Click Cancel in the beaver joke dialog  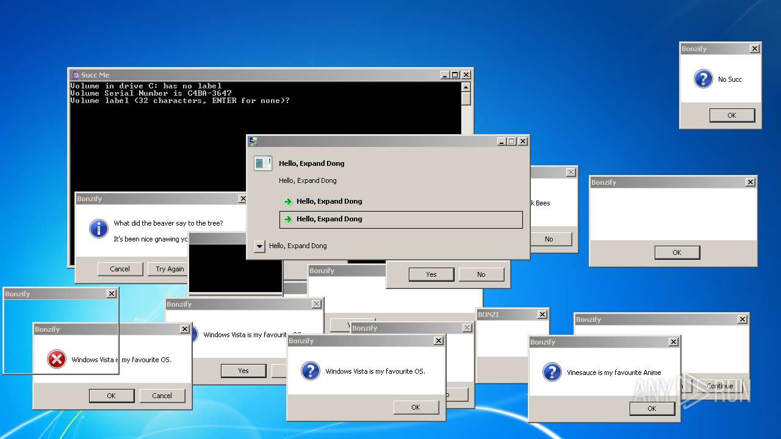click(x=120, y=269)
